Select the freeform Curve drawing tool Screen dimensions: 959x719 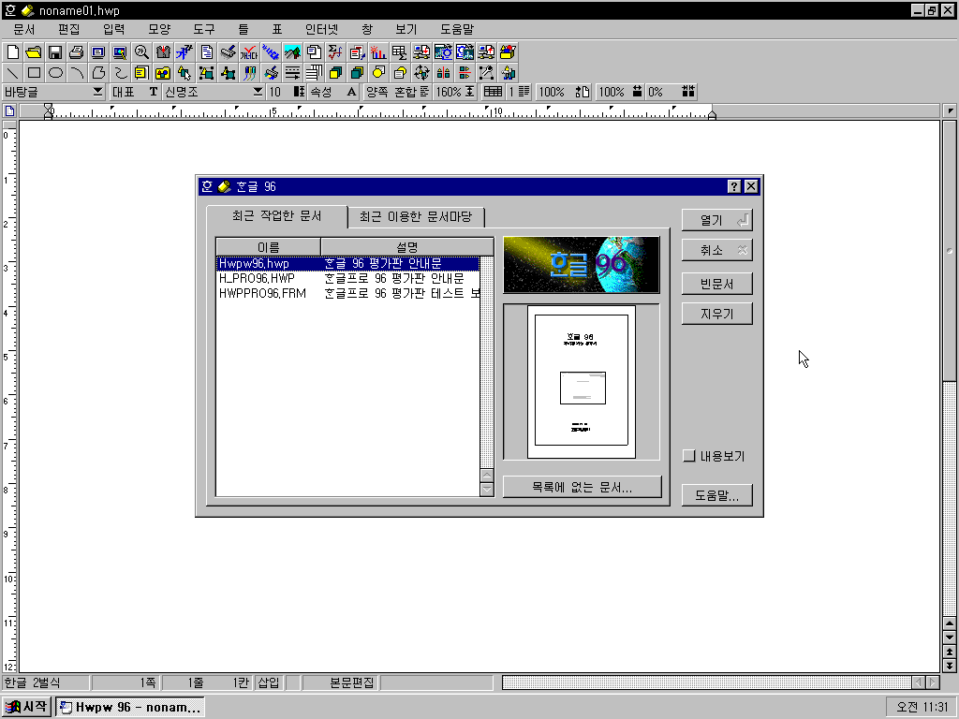pos(120,73)
